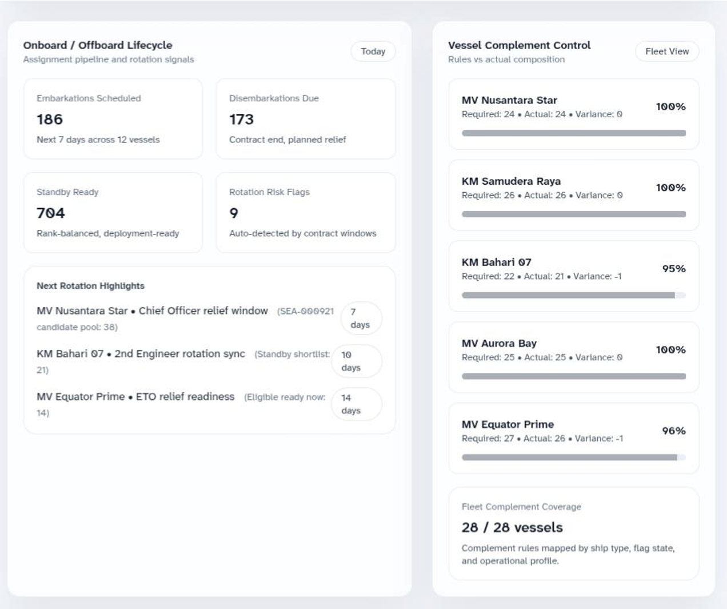Click the 14 days badge for ETO relief
Screen dimensions: 727x609
(357, 404)
